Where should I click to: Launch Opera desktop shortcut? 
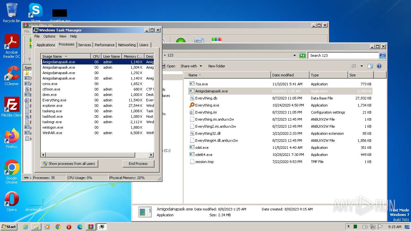click(x=12, y=201)
